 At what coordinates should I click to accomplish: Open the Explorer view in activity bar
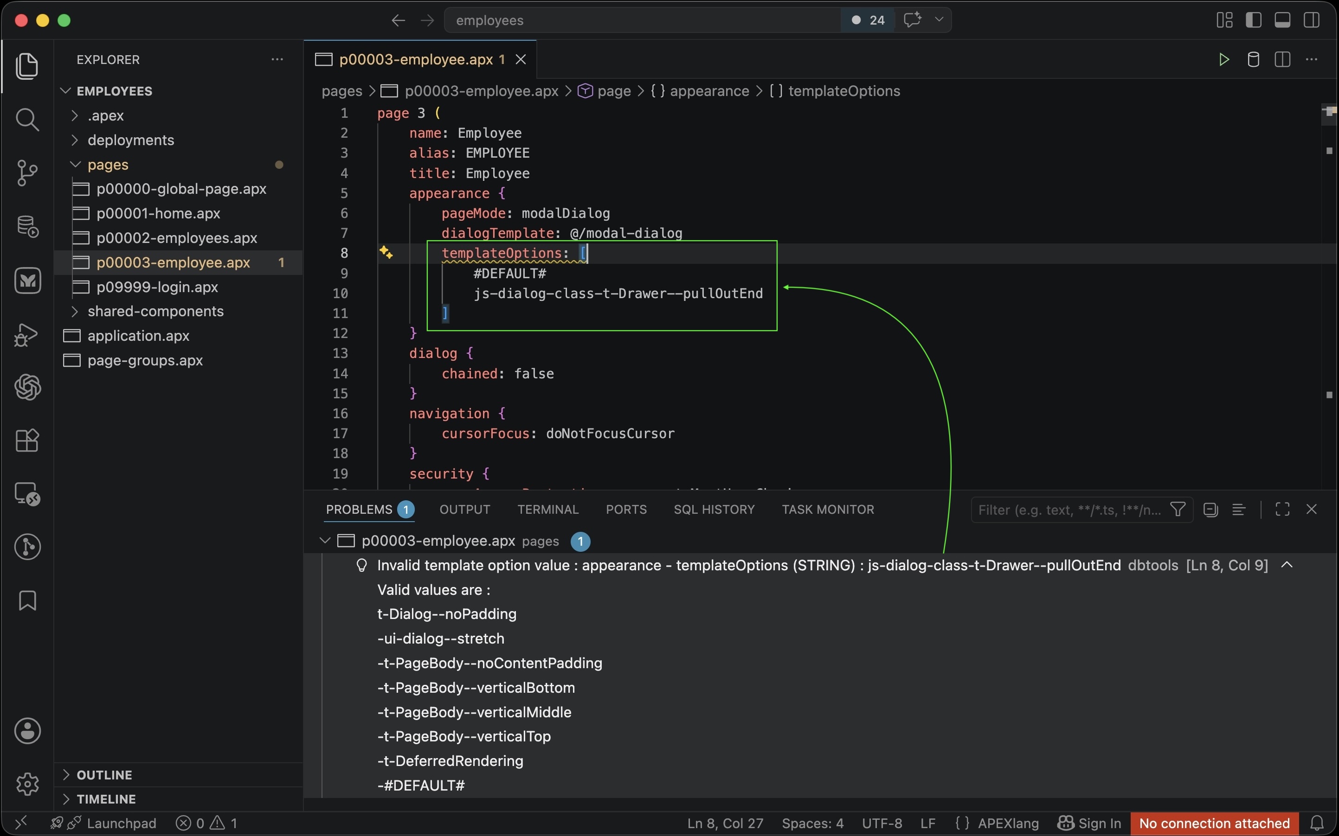click(x=27, y=66)
